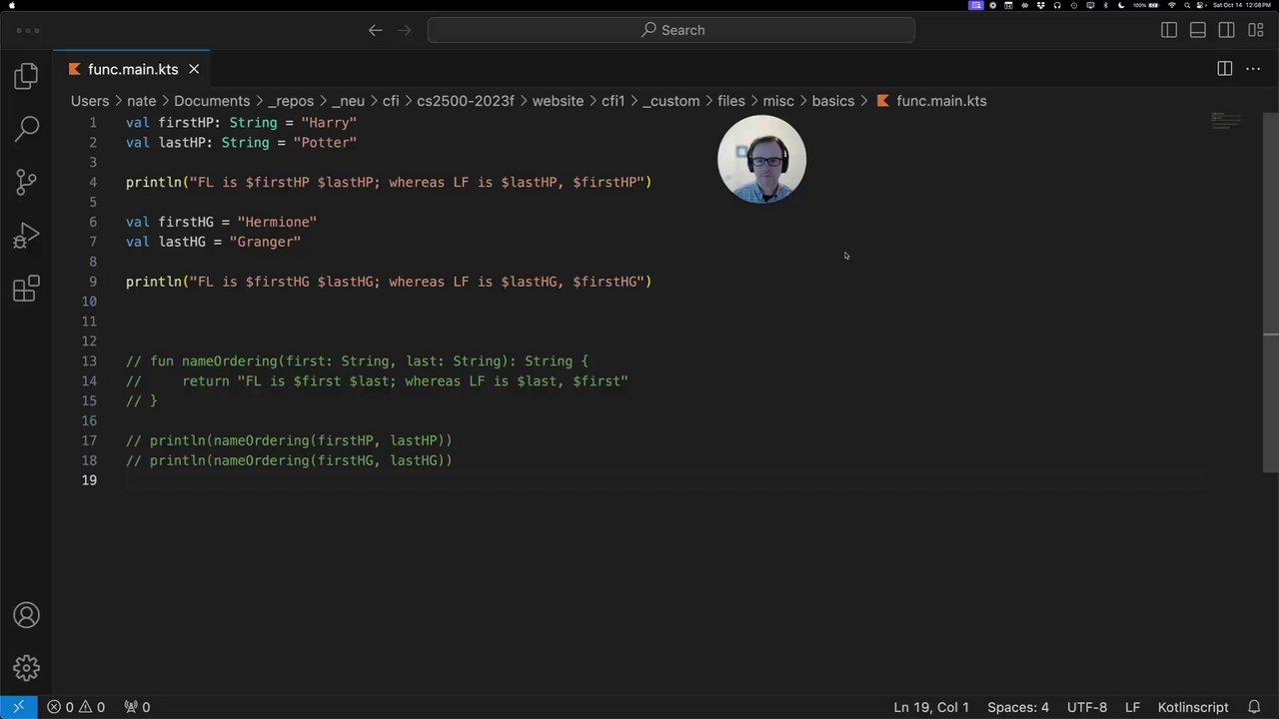Click the "Hermione" string on line 6
This screenshot has width=1279, height=719.
click(277, 222)
